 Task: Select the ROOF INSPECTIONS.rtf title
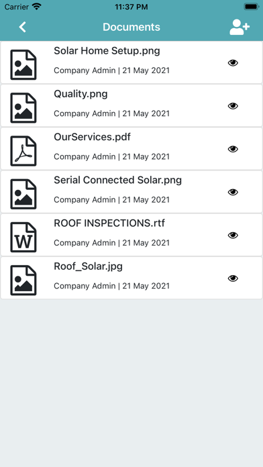[x=109, y=223]
